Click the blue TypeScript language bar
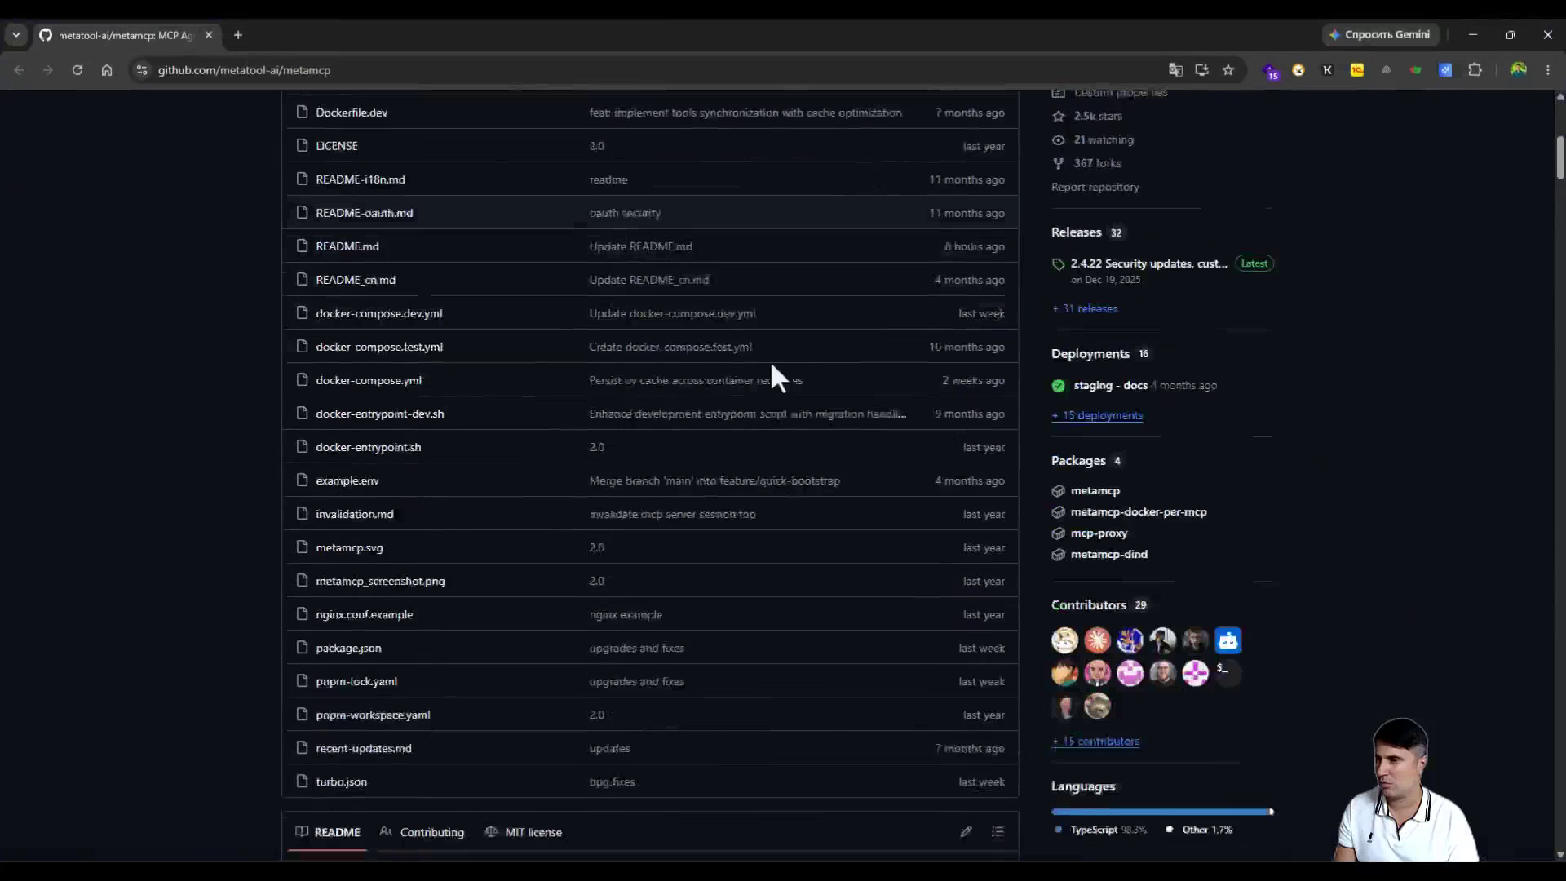Image resolution: width=1566 pixels, height=881 pixels. point(1160,812)
